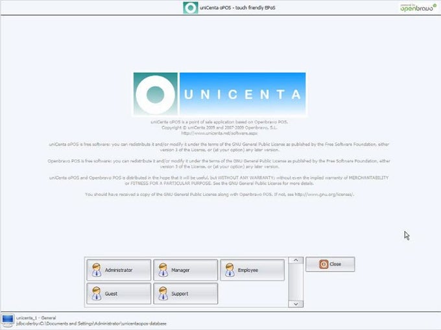
Task: Click the Administrator person icon
Action: 97,270
